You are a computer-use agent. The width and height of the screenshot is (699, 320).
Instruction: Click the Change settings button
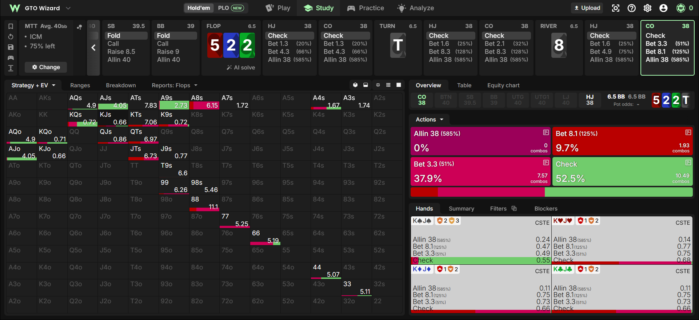(x=46, y=67)
